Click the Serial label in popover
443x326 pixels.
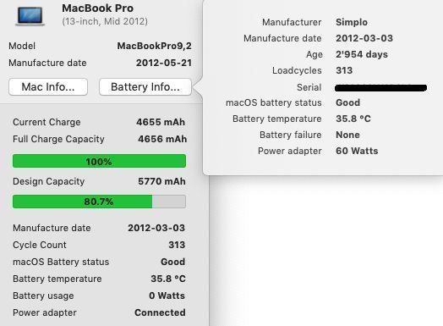coord(309,87)
